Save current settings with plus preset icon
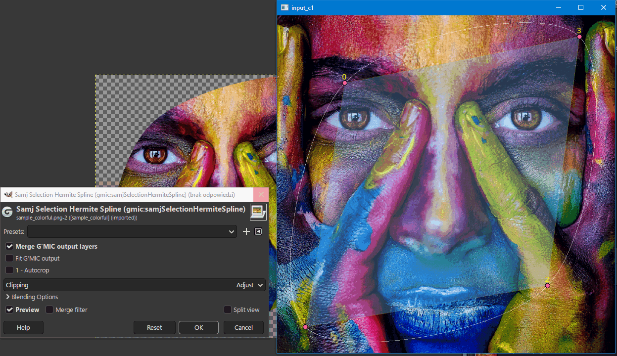617x356 pixels. 246,231
